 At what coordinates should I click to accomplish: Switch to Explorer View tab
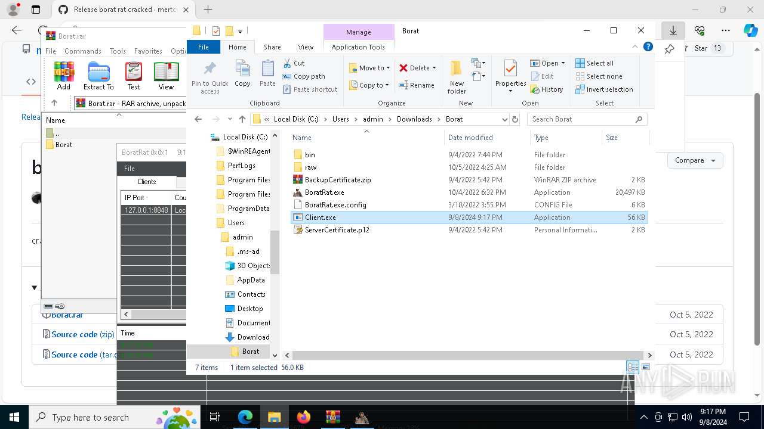(x=306, y=47)
